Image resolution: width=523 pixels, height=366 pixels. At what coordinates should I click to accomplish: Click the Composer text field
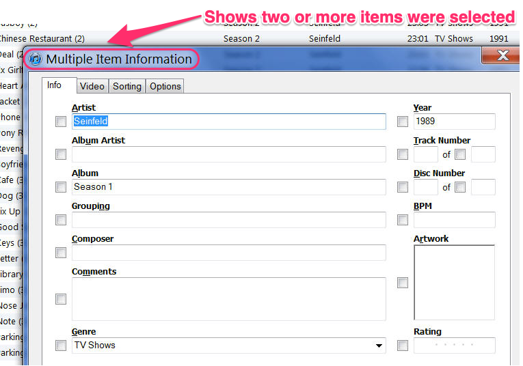coord(229,253)
